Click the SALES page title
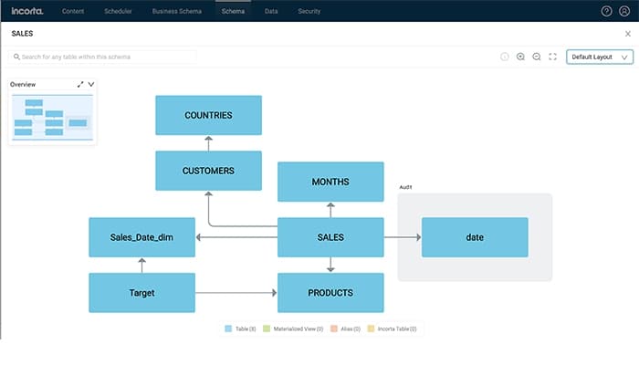639x365 pixels. (x=22, y=34)
